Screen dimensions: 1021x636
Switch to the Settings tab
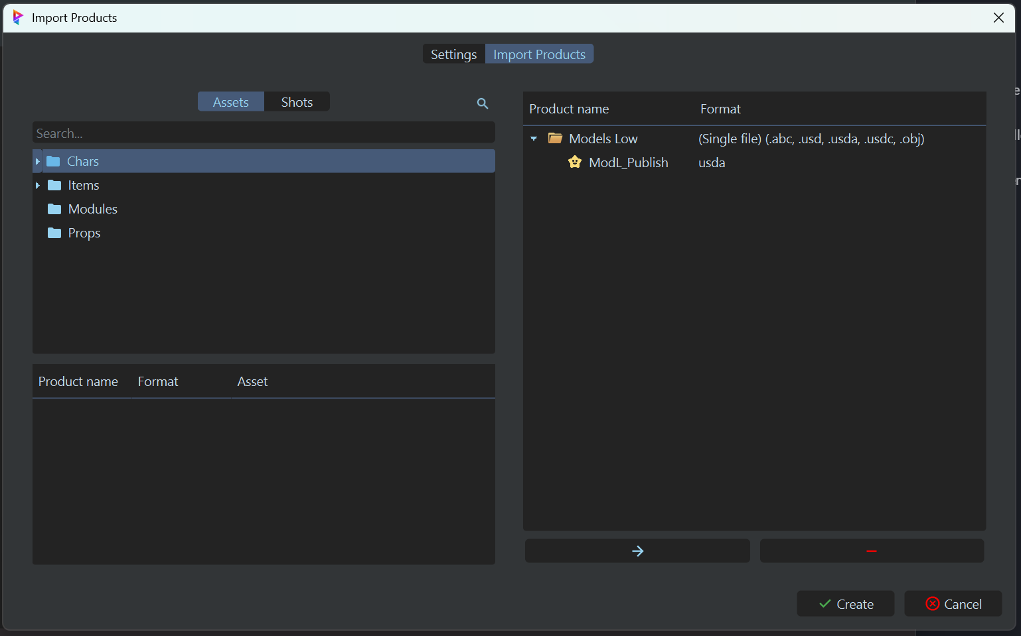coord(453,54)
